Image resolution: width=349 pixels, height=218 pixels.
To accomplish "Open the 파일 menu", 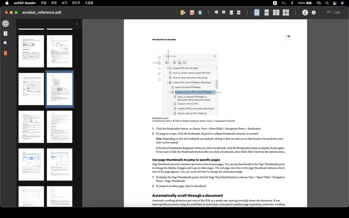I will click(44, 3).
